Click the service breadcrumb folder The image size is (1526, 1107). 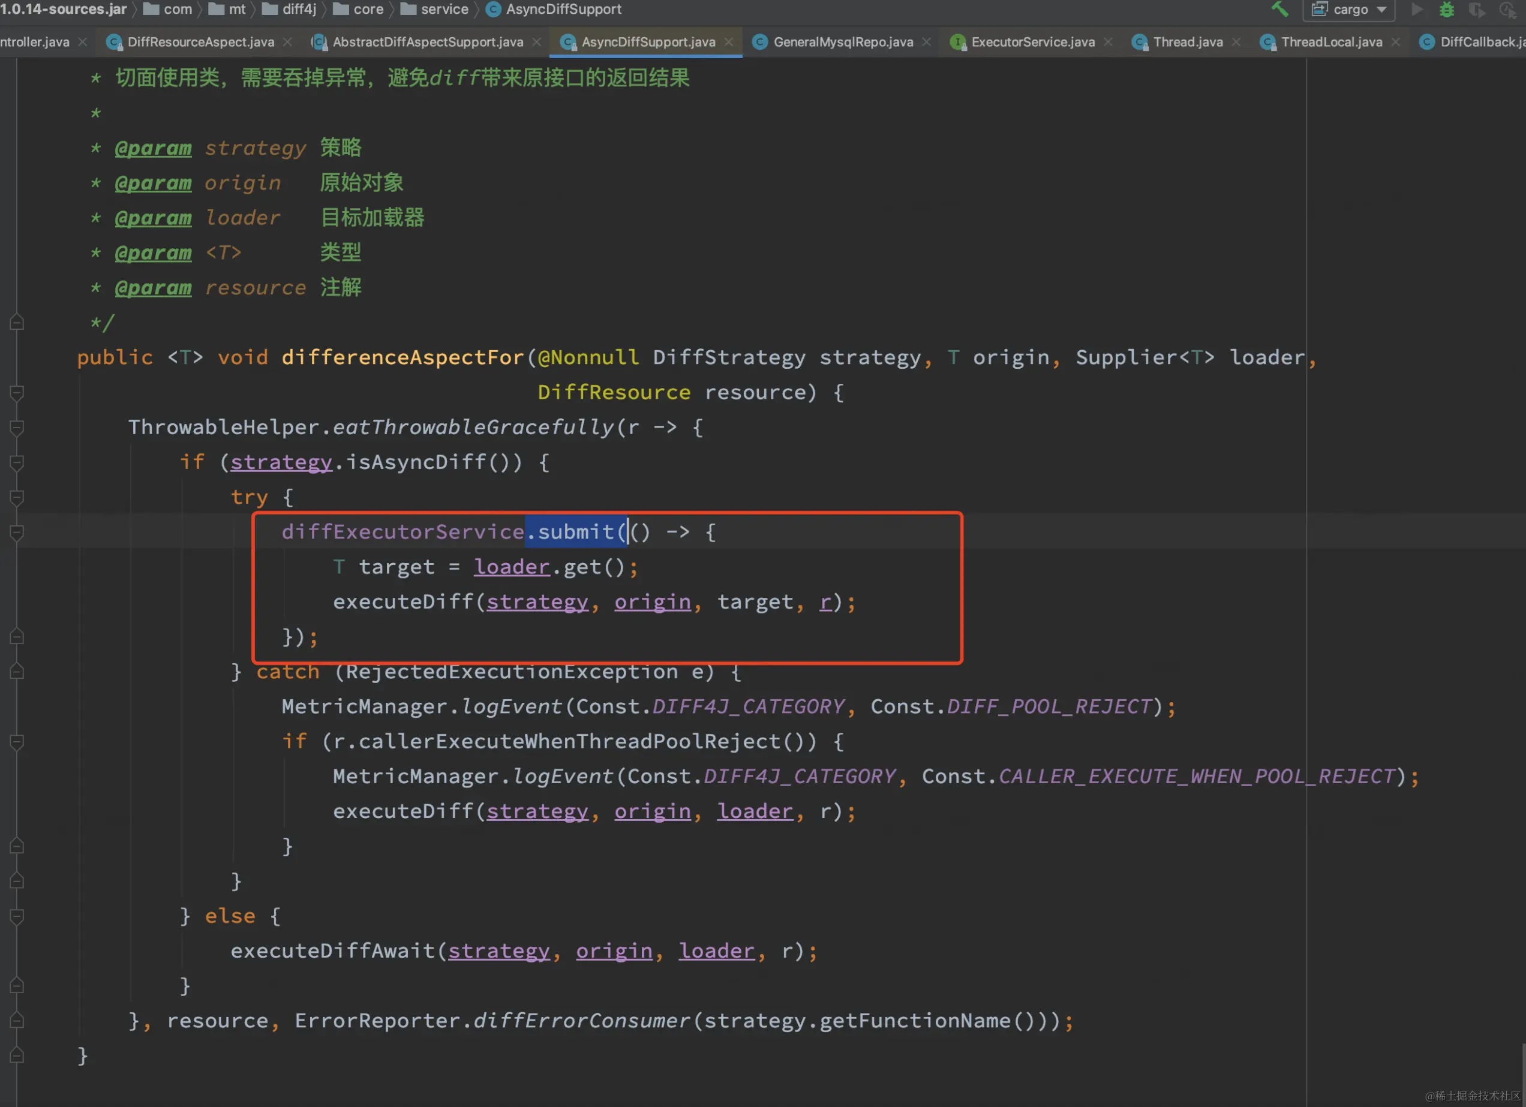point(444,10)
